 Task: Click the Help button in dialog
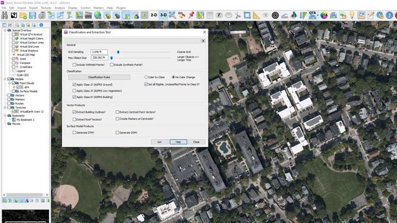178,142
